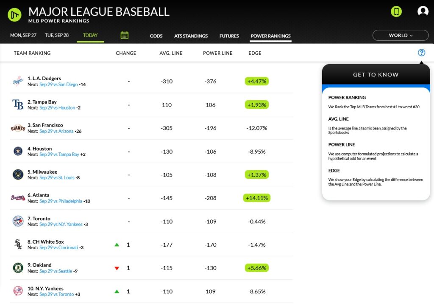Click the MAJOR LEAGUE BASEBALL page title
The image size is (434, 304).
tap(99, 12)
